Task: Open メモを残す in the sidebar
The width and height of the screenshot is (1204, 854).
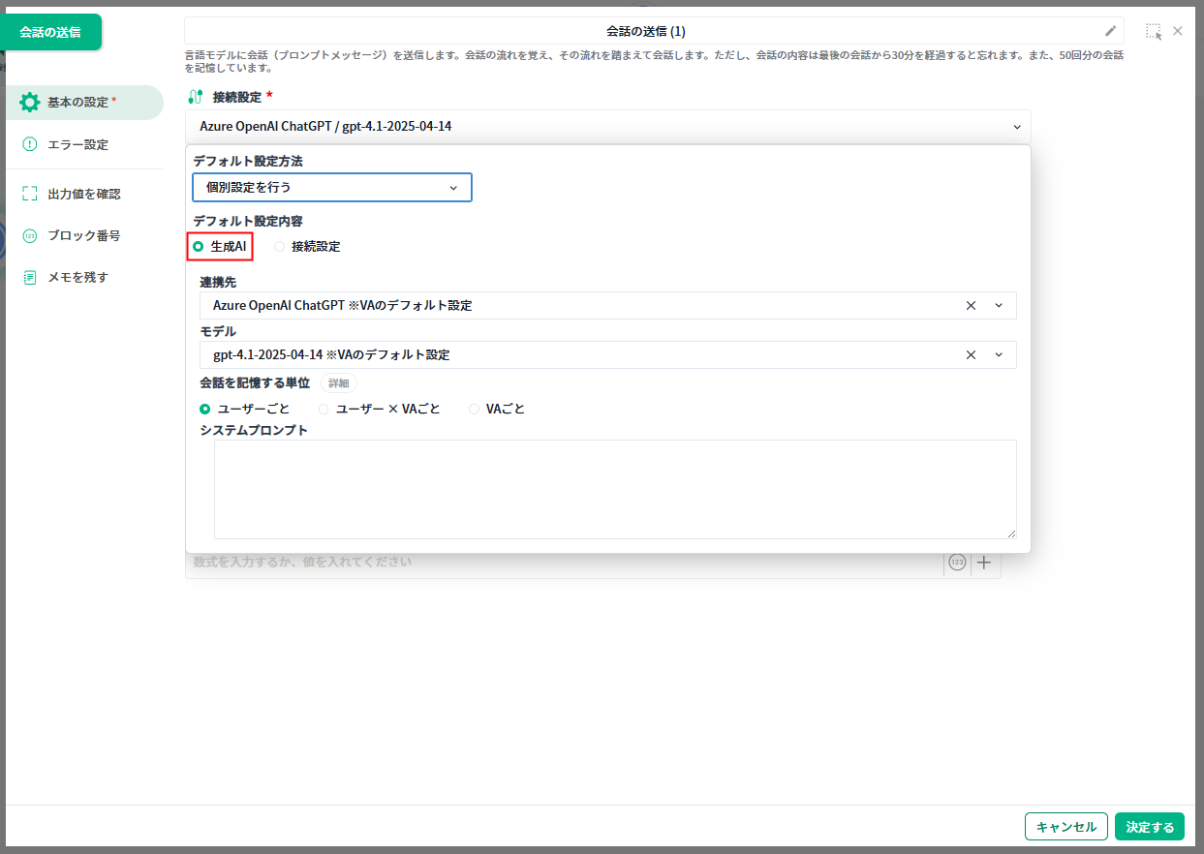Action: tap(77, 277)
